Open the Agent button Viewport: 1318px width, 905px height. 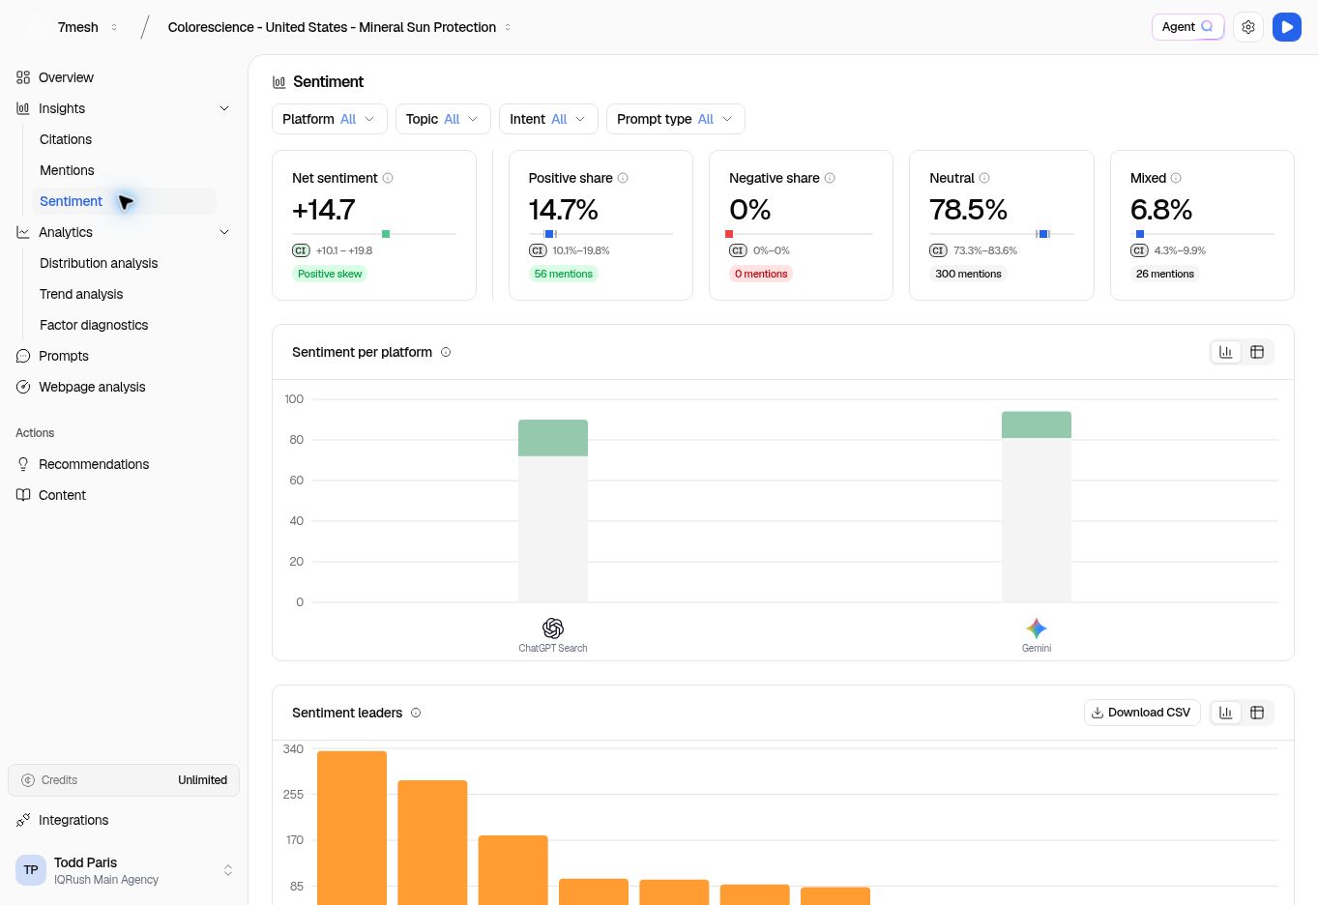[1187, 27]
